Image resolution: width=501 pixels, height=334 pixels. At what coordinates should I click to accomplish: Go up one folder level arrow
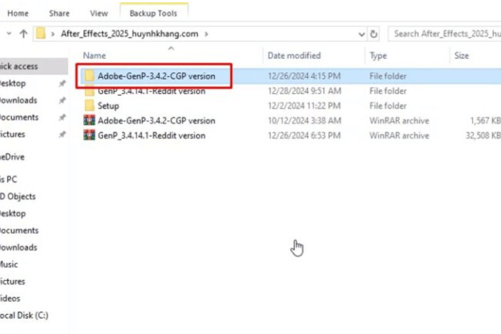click(23, 34)
